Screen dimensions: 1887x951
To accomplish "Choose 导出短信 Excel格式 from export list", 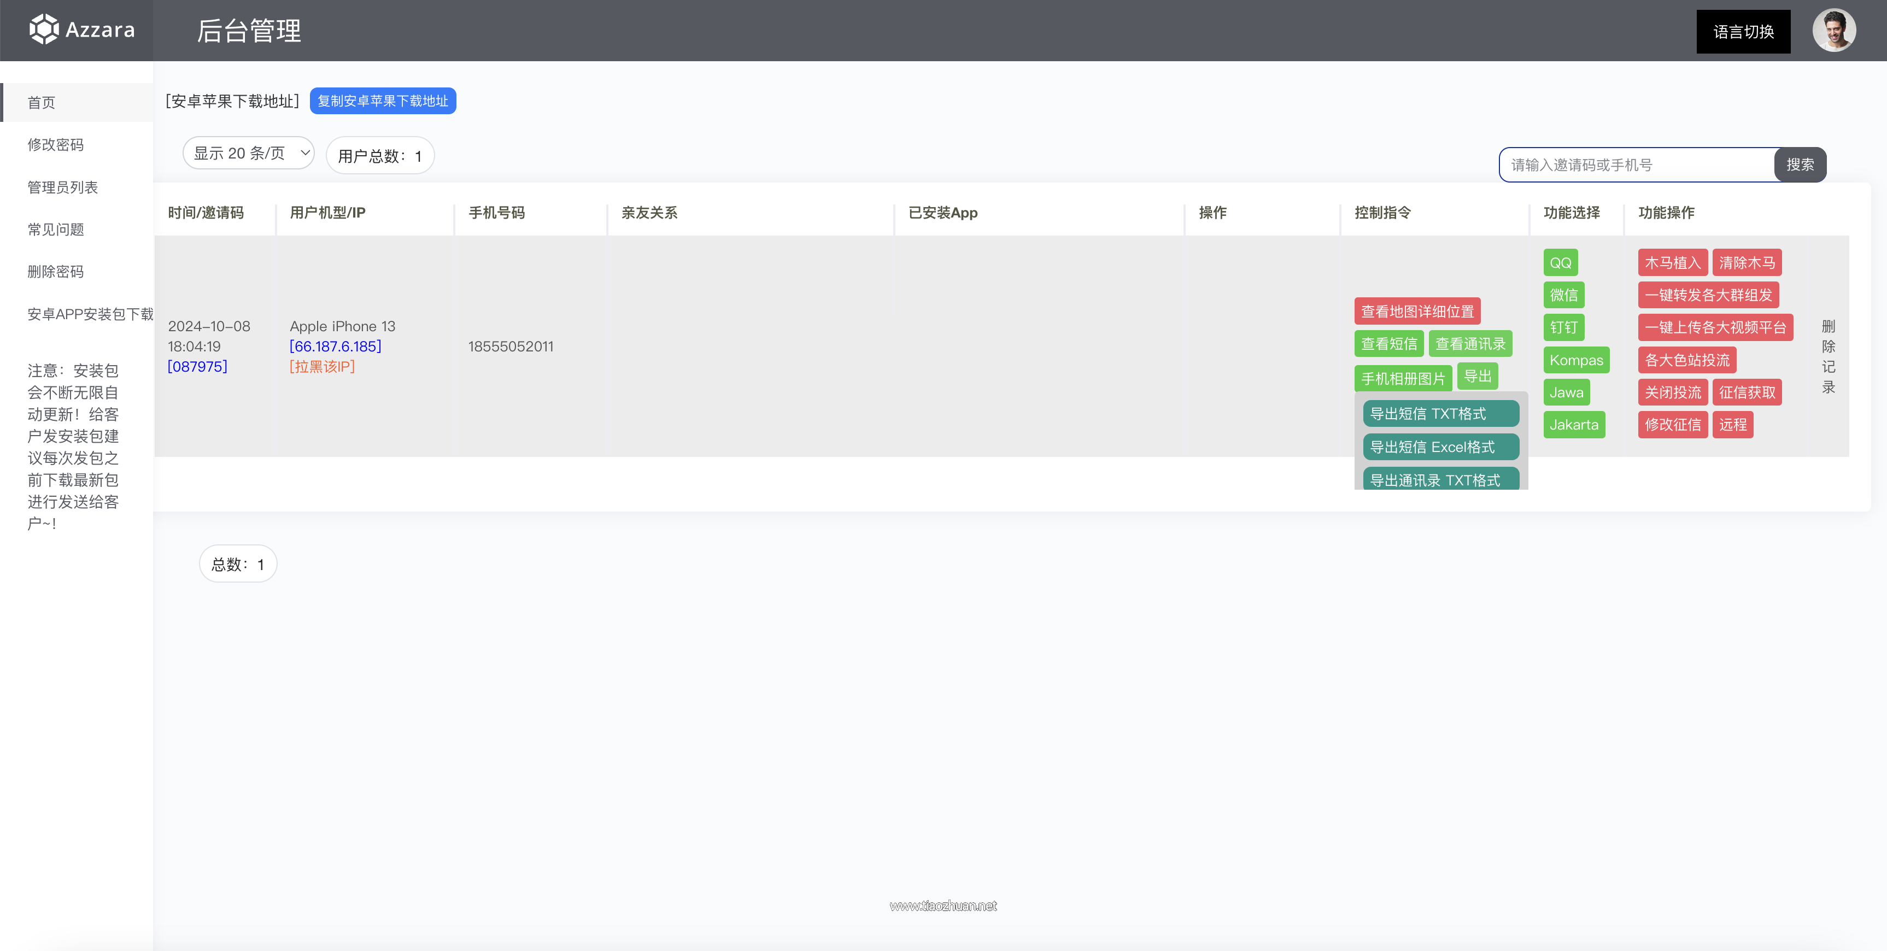I will coord(1440,447).
